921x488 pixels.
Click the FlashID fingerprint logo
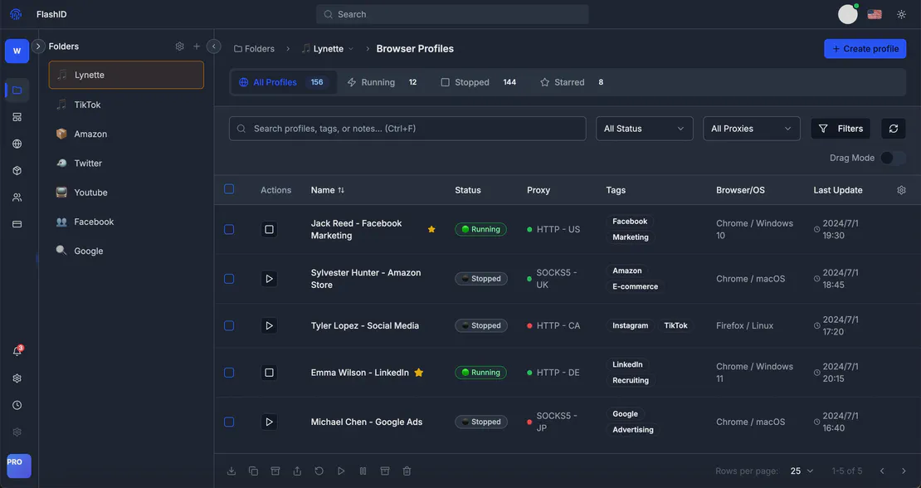(x=16, y=14)
